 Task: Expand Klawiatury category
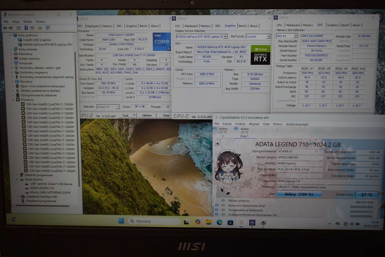coord(11,54)
